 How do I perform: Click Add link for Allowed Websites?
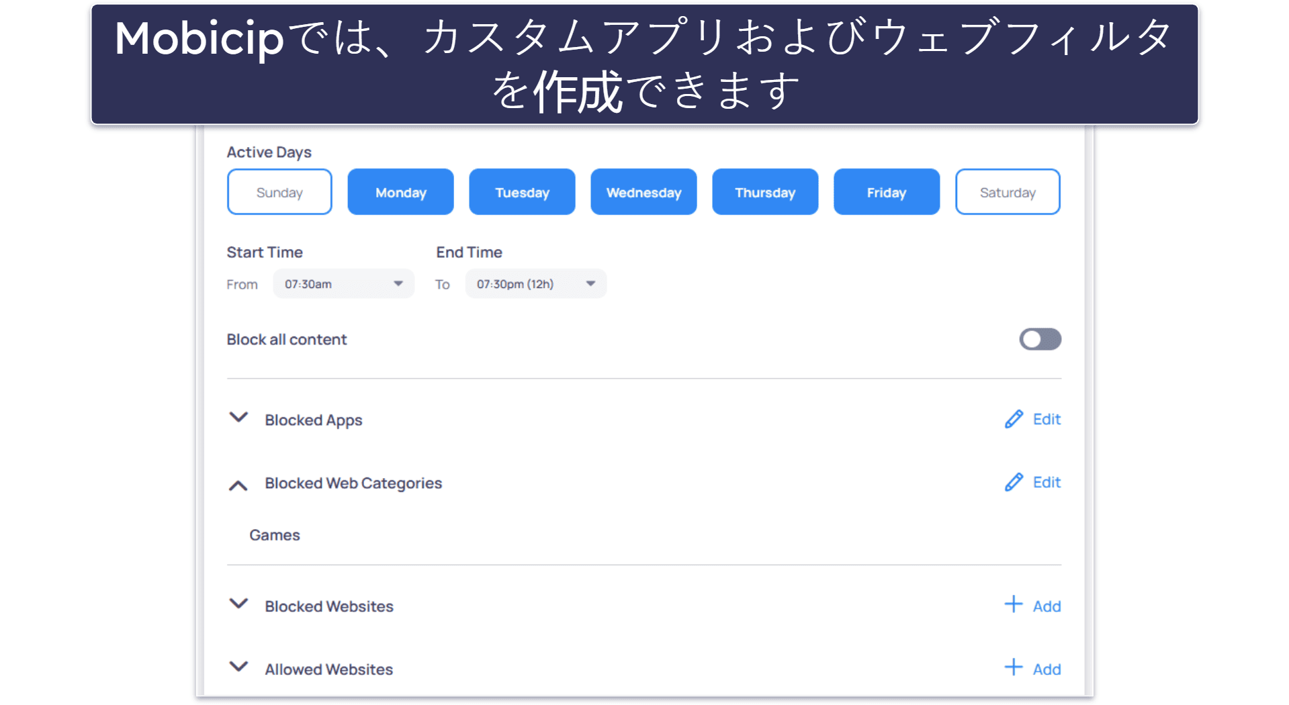pos(1047,669)
